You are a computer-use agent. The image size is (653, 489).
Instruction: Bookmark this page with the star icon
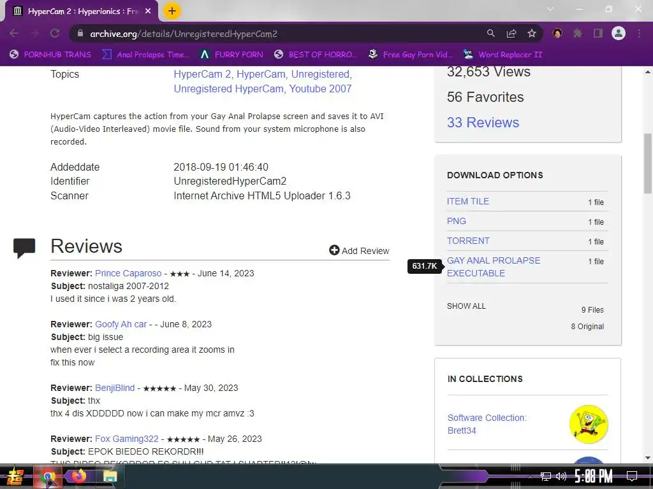[532, 33]
